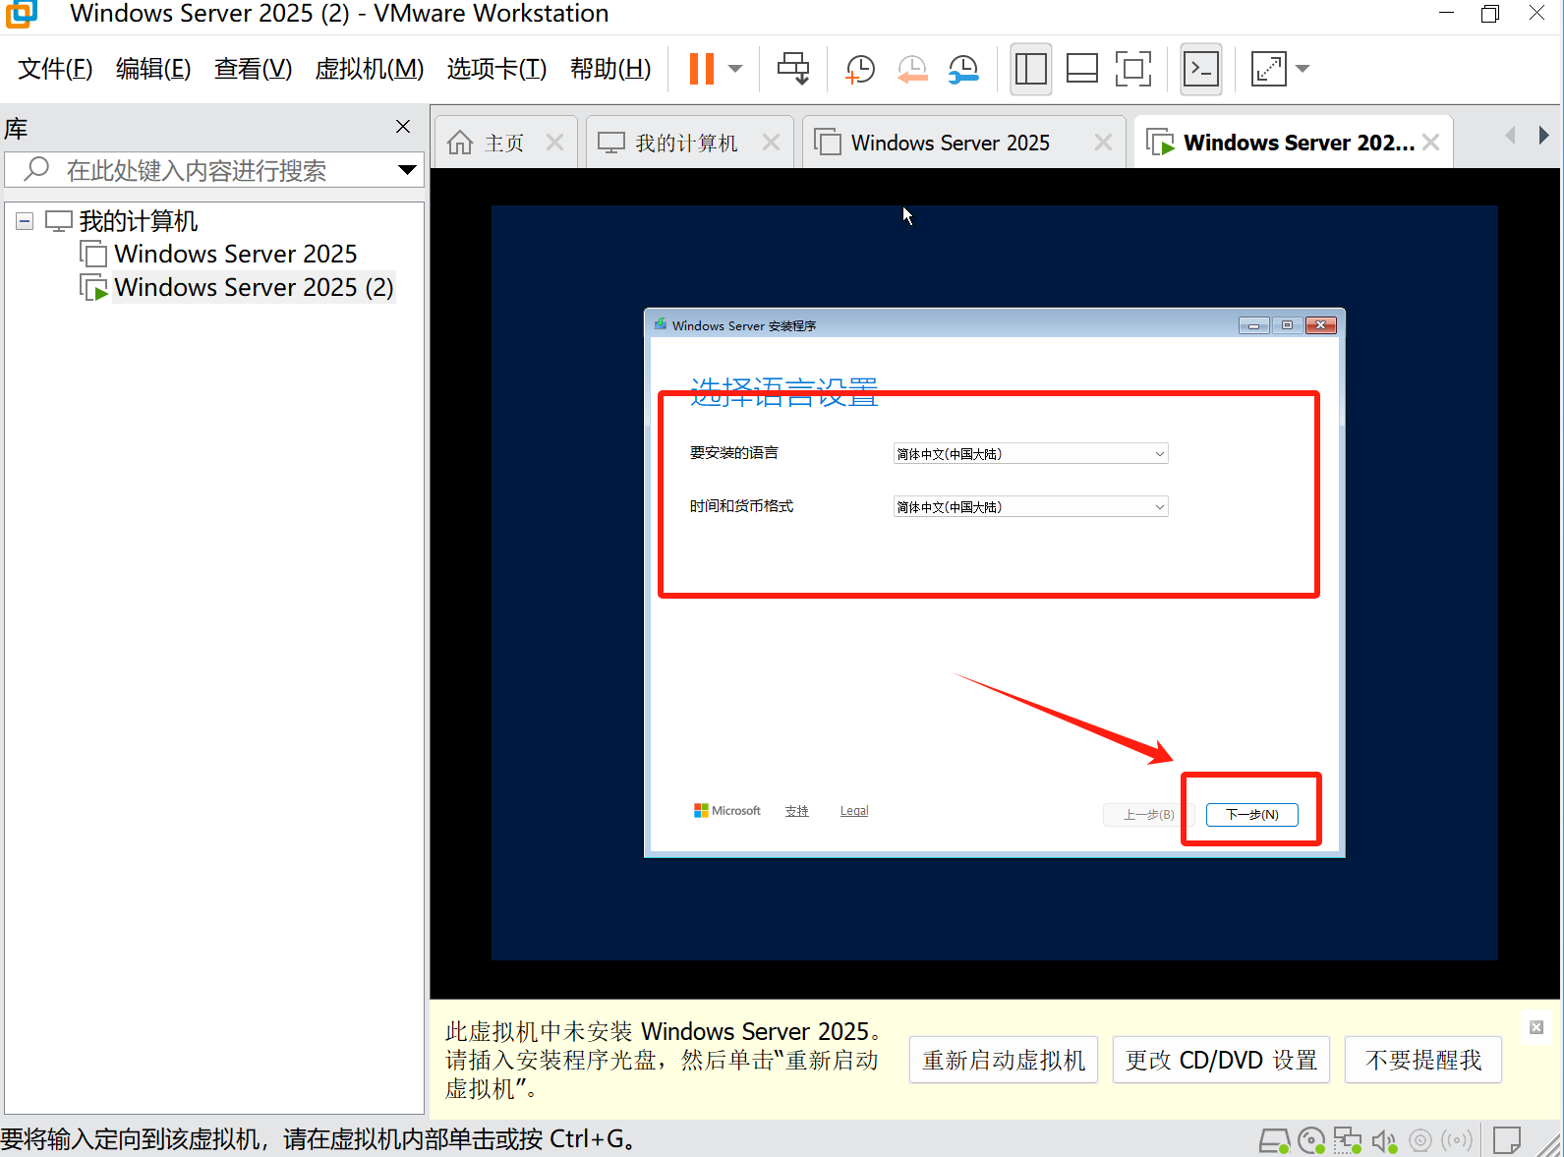Viewport: 1564px width, 1157px height.
Task: Click the full screen mode icon
Action: (1133, 69)
